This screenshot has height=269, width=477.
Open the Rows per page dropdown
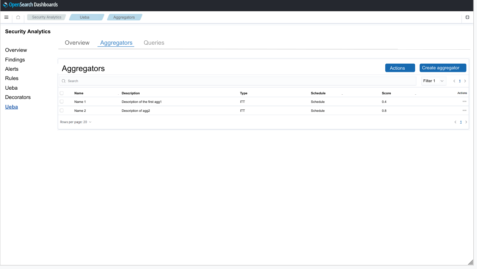click(x=76, y=122)
